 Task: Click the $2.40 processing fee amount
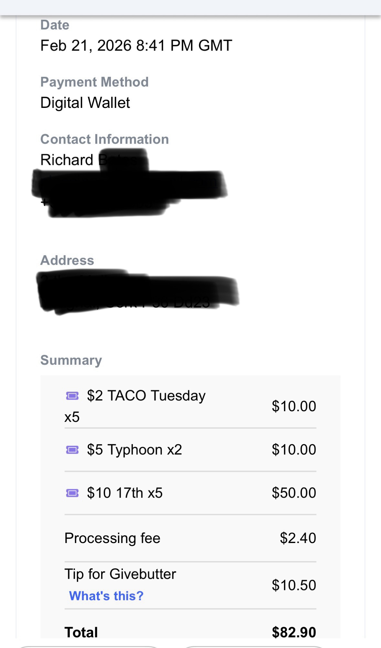298,538
